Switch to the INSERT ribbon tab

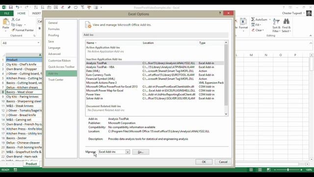coord(36,13)
